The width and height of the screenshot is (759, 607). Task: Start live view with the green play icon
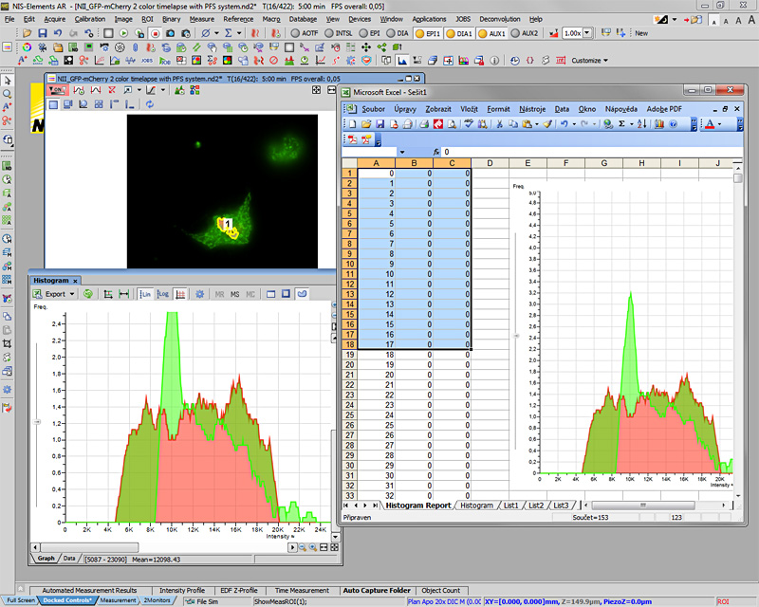(x=124, y=33)
